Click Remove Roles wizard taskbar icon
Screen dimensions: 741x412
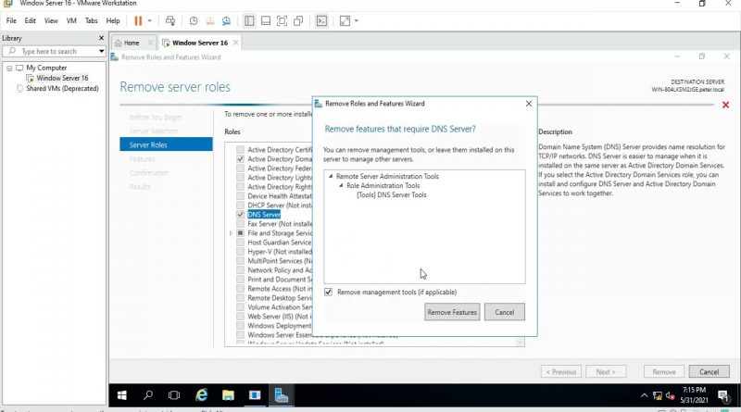pyautogui.click(x=282, y=395)
